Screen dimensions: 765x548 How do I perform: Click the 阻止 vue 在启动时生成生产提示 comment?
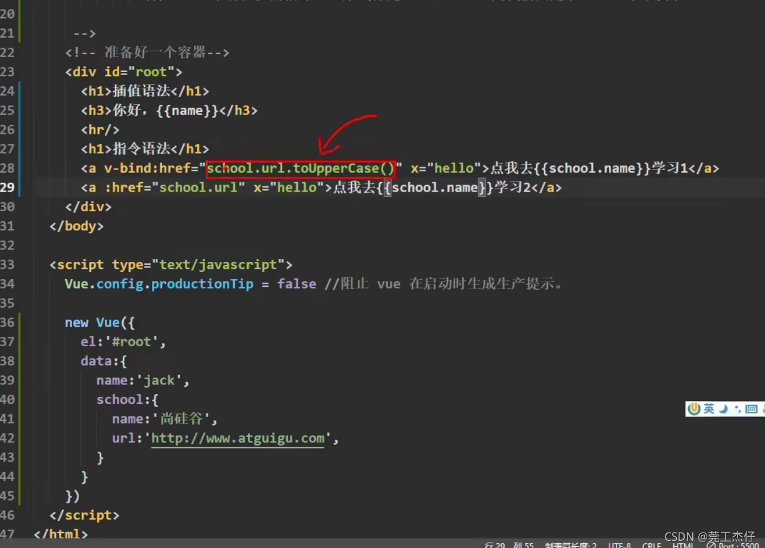(444, 284)
